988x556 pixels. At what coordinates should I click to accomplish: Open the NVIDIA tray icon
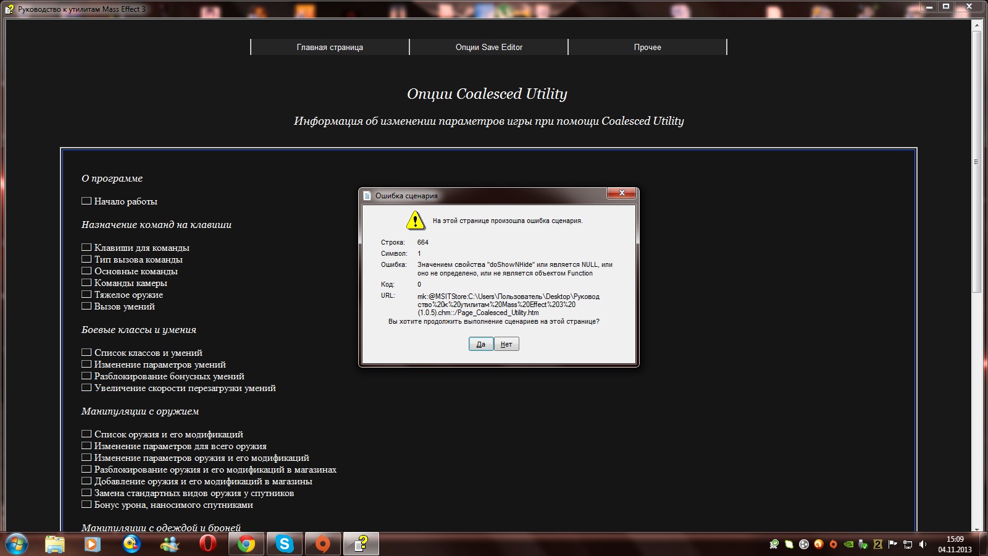(848, 544)
